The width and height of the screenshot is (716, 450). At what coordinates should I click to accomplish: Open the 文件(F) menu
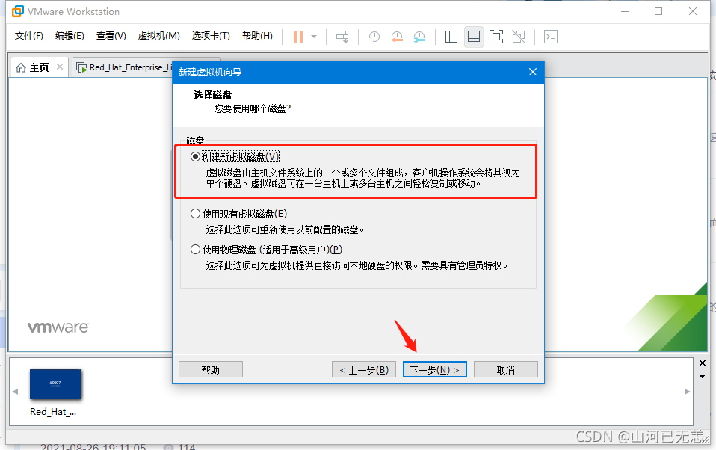[28, 36]
